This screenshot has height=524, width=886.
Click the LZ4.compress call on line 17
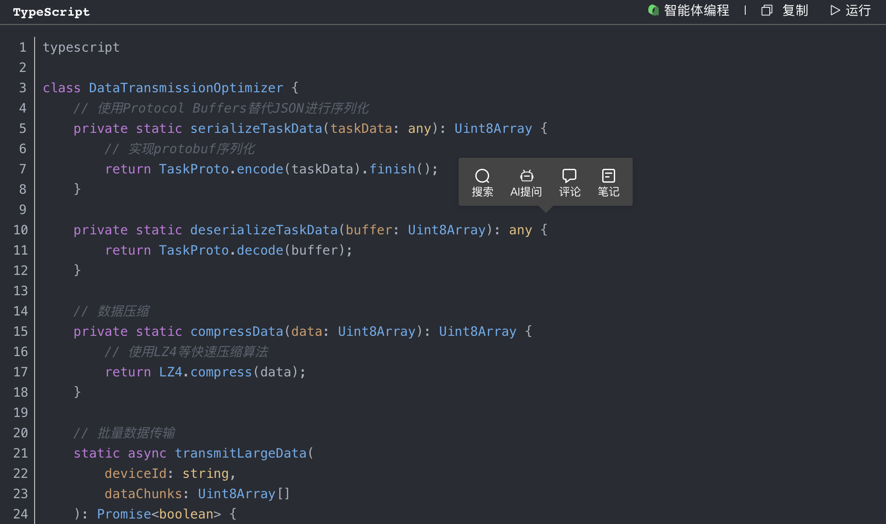[205, 372]
